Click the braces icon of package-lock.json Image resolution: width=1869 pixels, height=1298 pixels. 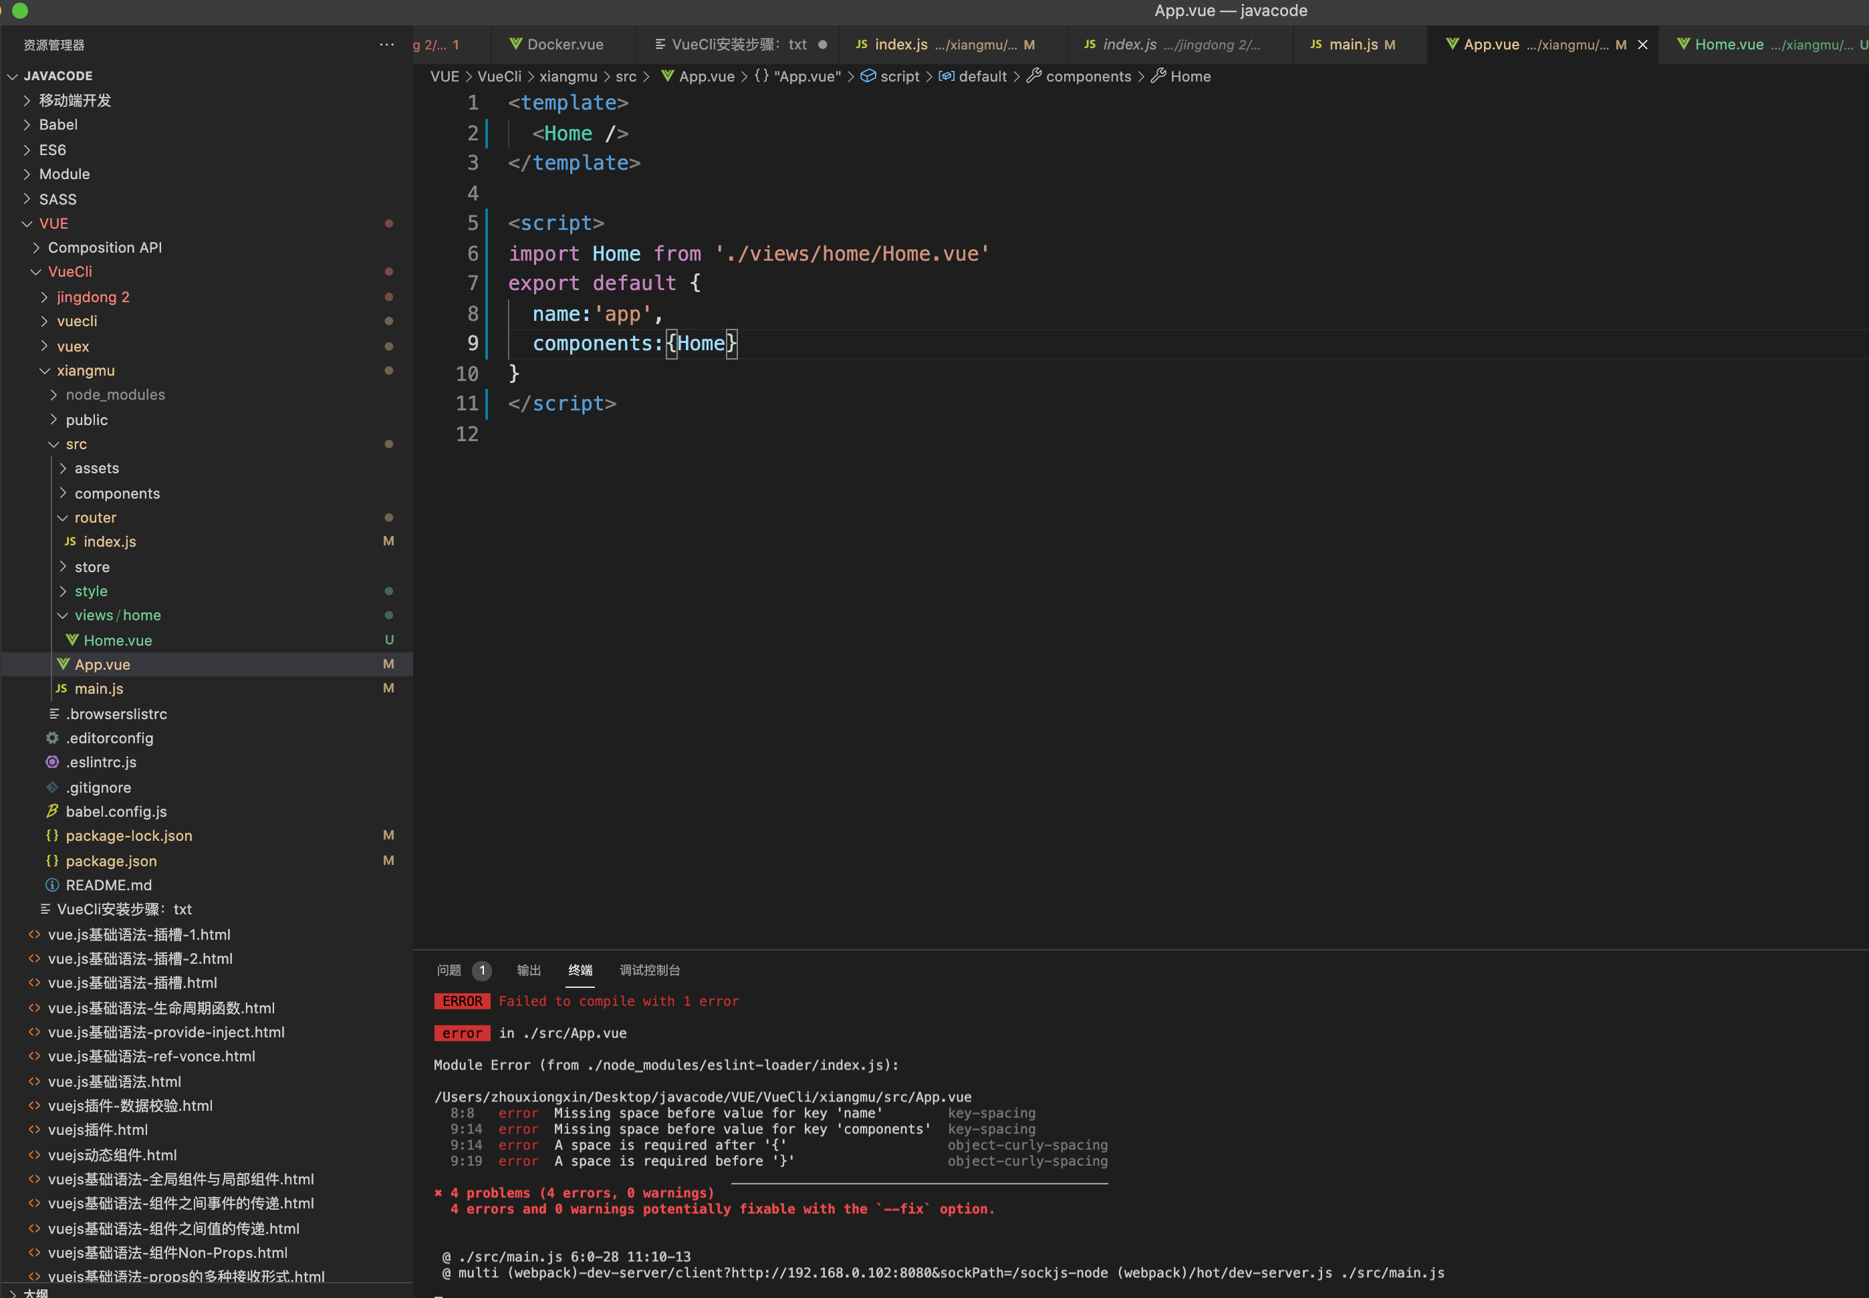(52, 835)
